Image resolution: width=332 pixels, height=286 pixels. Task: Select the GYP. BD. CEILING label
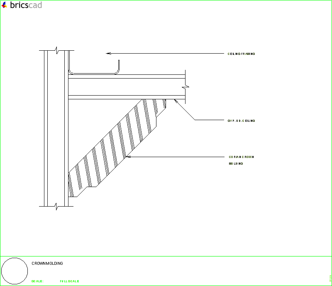pyautogui.click(x=241, y=121)
